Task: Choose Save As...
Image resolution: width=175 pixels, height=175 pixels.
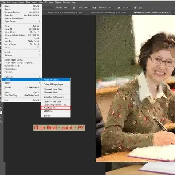Action: (22, 41)
